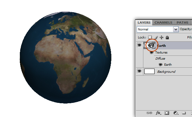Toggle Textures visibility eye
This screenshot has height=117, width=192.
[x=151, y=53]
